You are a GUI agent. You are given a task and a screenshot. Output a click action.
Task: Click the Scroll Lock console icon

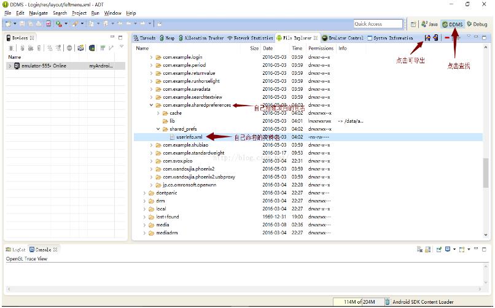pyautogui.click(x=428, y=249)
